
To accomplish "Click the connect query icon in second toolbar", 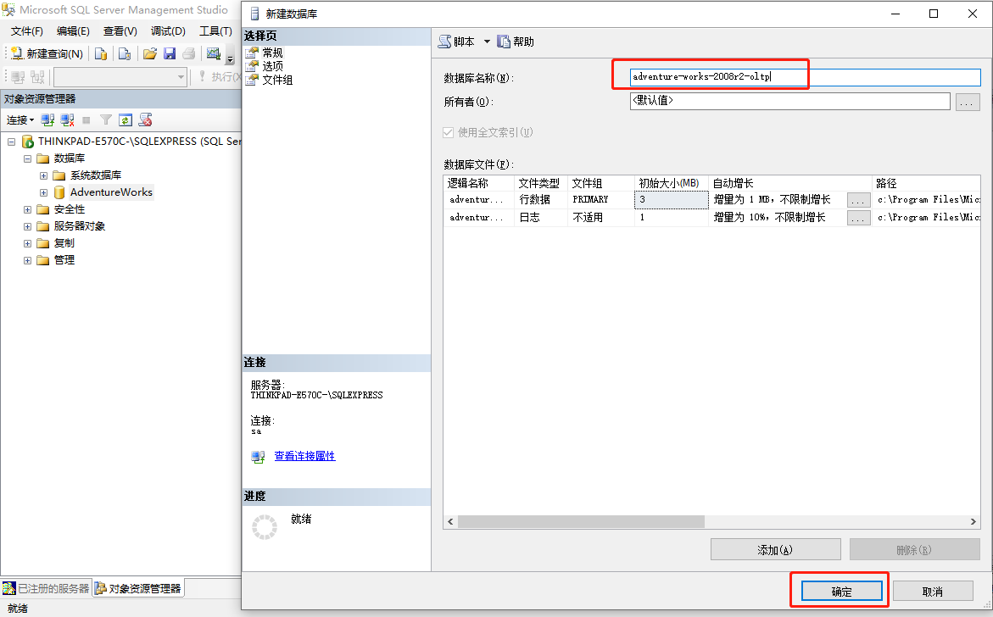I will (x=18, y=77).
